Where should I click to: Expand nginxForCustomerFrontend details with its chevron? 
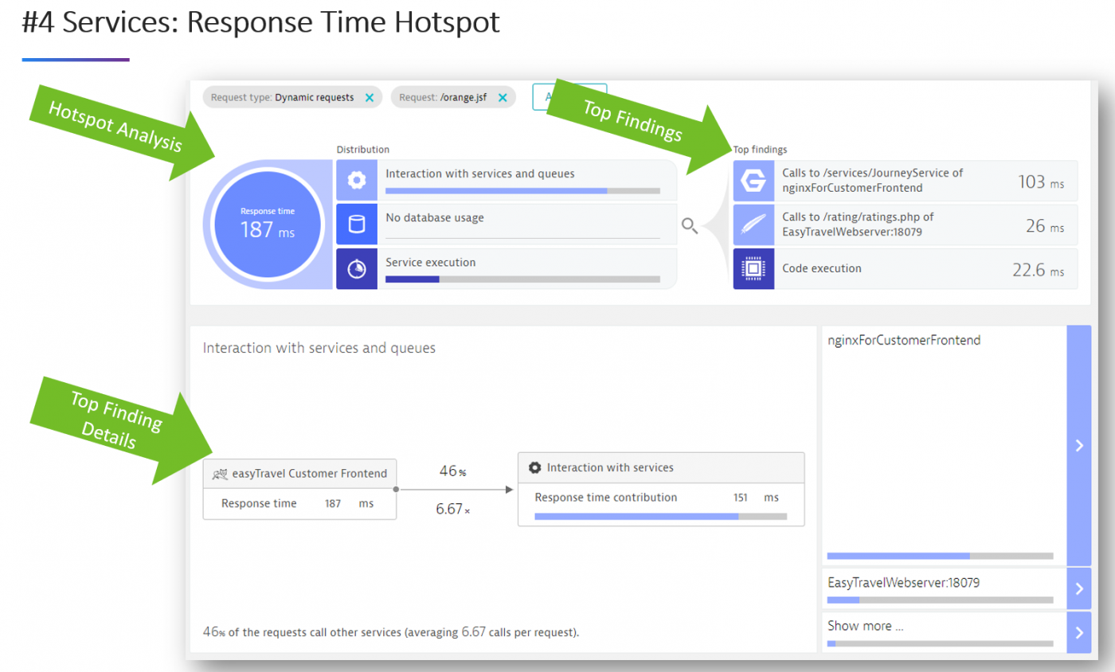coord(1079,447)
